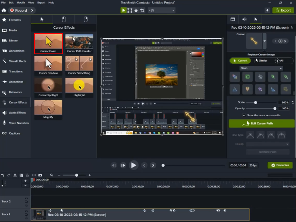Open the Neon cursor style dropdown
Viewport: 296px width, 222px height.
point(261,68)
